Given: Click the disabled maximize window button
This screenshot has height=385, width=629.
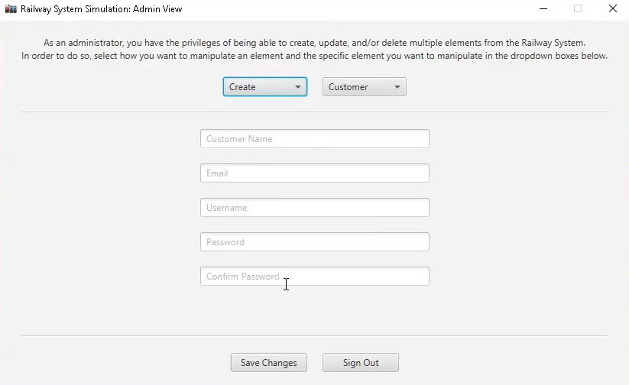Looking at the screenshot, I should (x=578, y=9).
